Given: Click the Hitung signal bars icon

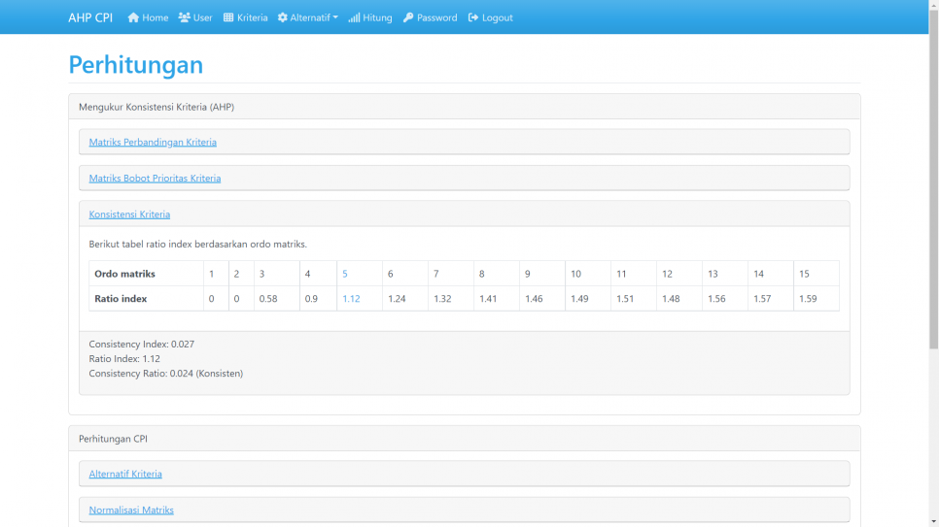Looking at the screenshot, I should [354, 17].
